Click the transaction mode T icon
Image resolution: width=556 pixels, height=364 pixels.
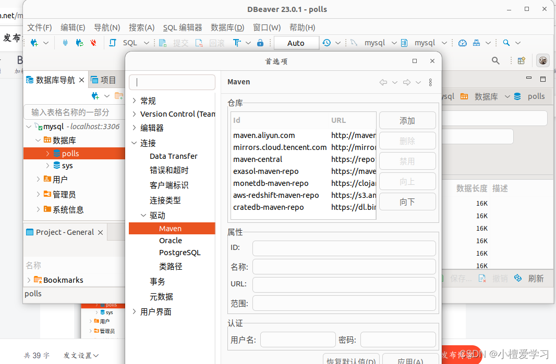[x=237, y=43]
